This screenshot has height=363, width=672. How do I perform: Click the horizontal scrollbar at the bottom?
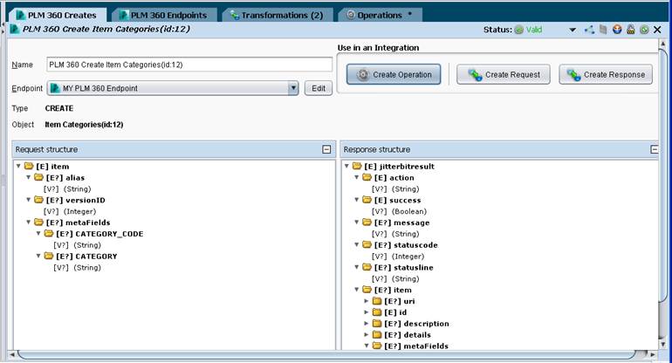328,354
